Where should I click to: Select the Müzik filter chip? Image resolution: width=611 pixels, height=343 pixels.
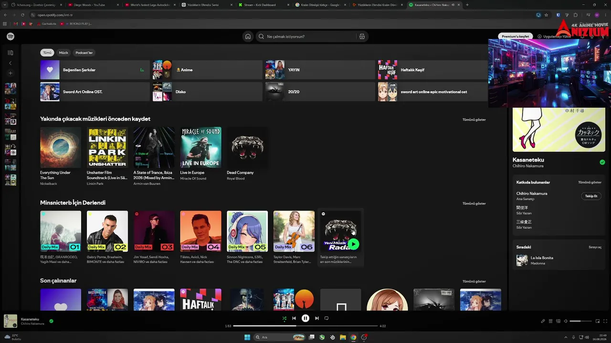tap(63, 53)
